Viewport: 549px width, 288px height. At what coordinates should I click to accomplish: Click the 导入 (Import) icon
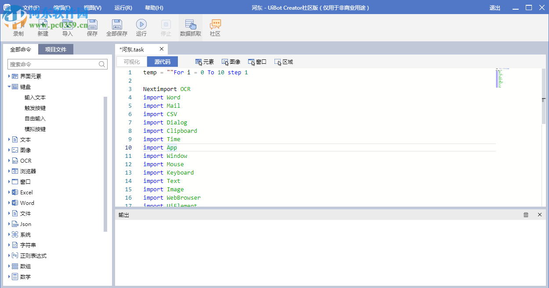[67, 26]
